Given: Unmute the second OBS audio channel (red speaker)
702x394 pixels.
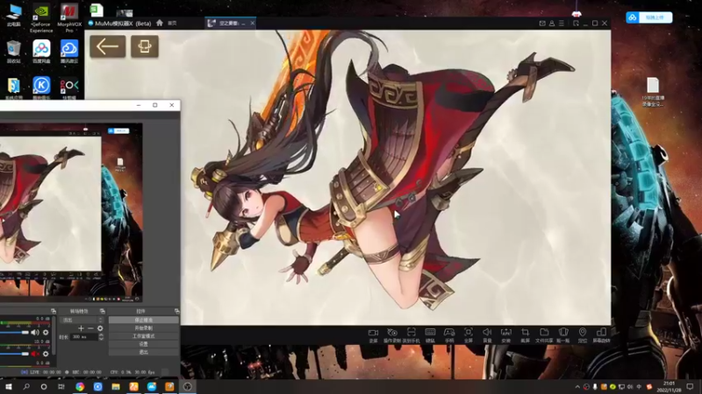Looking at the screenshot, I should (35, 354).
